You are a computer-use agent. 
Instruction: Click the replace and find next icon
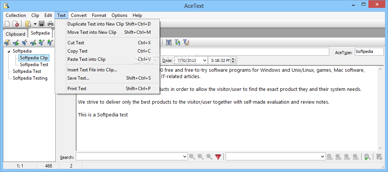pyautogui.click(x=347, y=157)
